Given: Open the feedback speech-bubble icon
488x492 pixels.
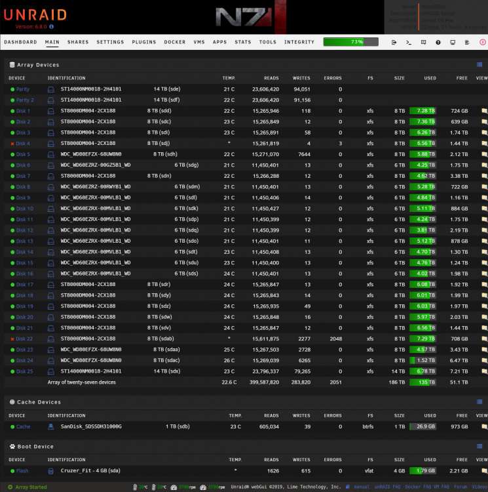Looking at the screenshot, I should (423, 43).
